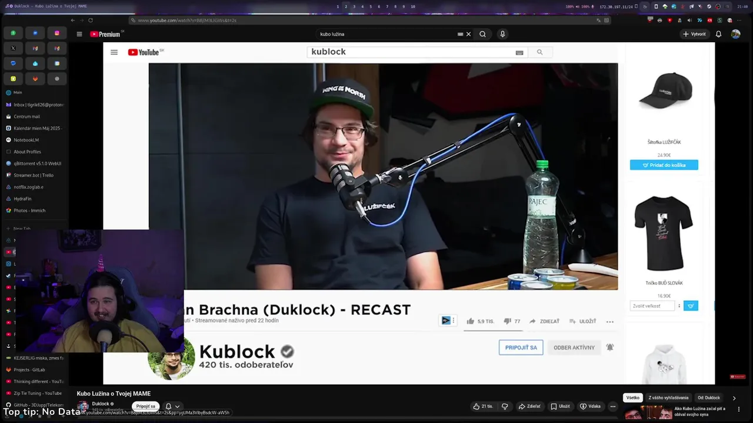Click Uložiť under the video
Image resolution: width=753 pixels, height=423 pixels.
(x=560, y=406)
